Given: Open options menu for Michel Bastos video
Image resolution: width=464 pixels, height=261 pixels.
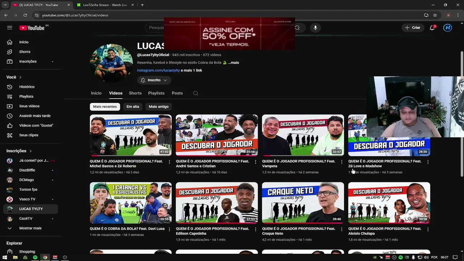Looking at the screenshot, I should coord(169,162).
